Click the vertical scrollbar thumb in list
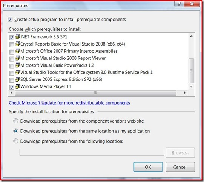 [191, 71]
